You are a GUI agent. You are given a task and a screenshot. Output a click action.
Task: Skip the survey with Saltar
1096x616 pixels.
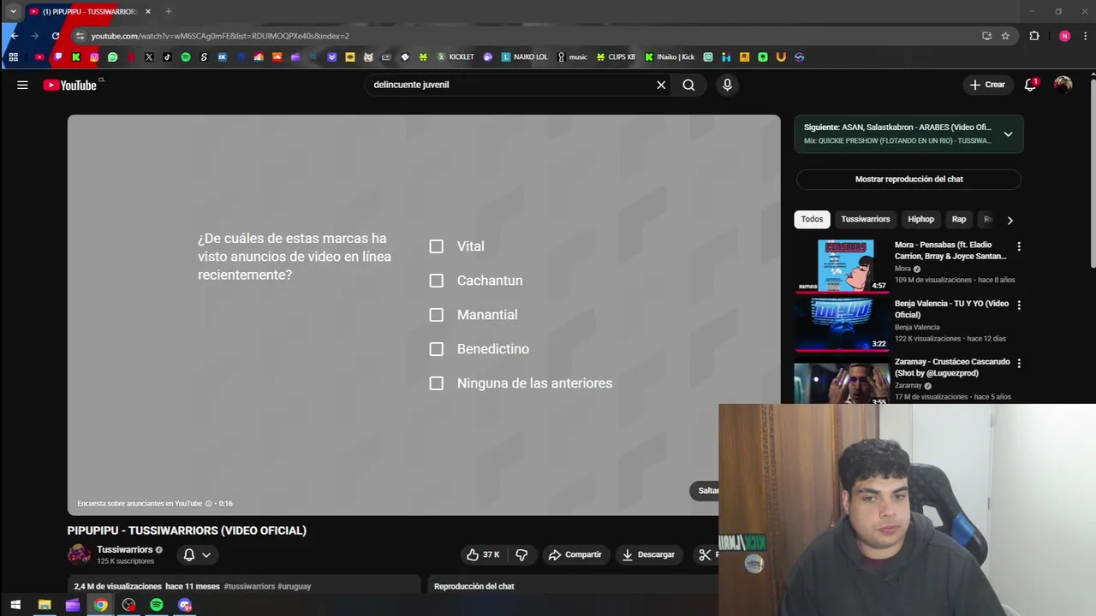tap(704, 490)
